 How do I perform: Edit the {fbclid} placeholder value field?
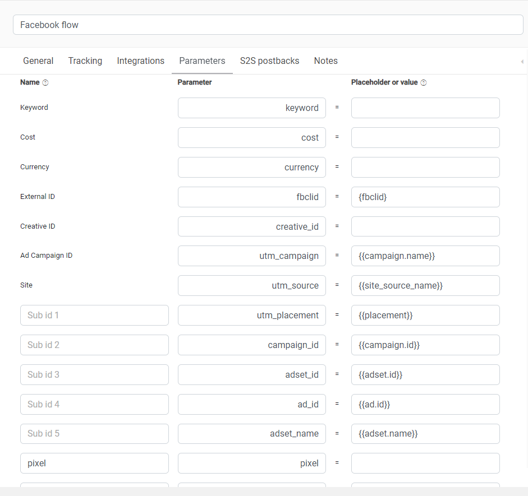click(425, 197)
